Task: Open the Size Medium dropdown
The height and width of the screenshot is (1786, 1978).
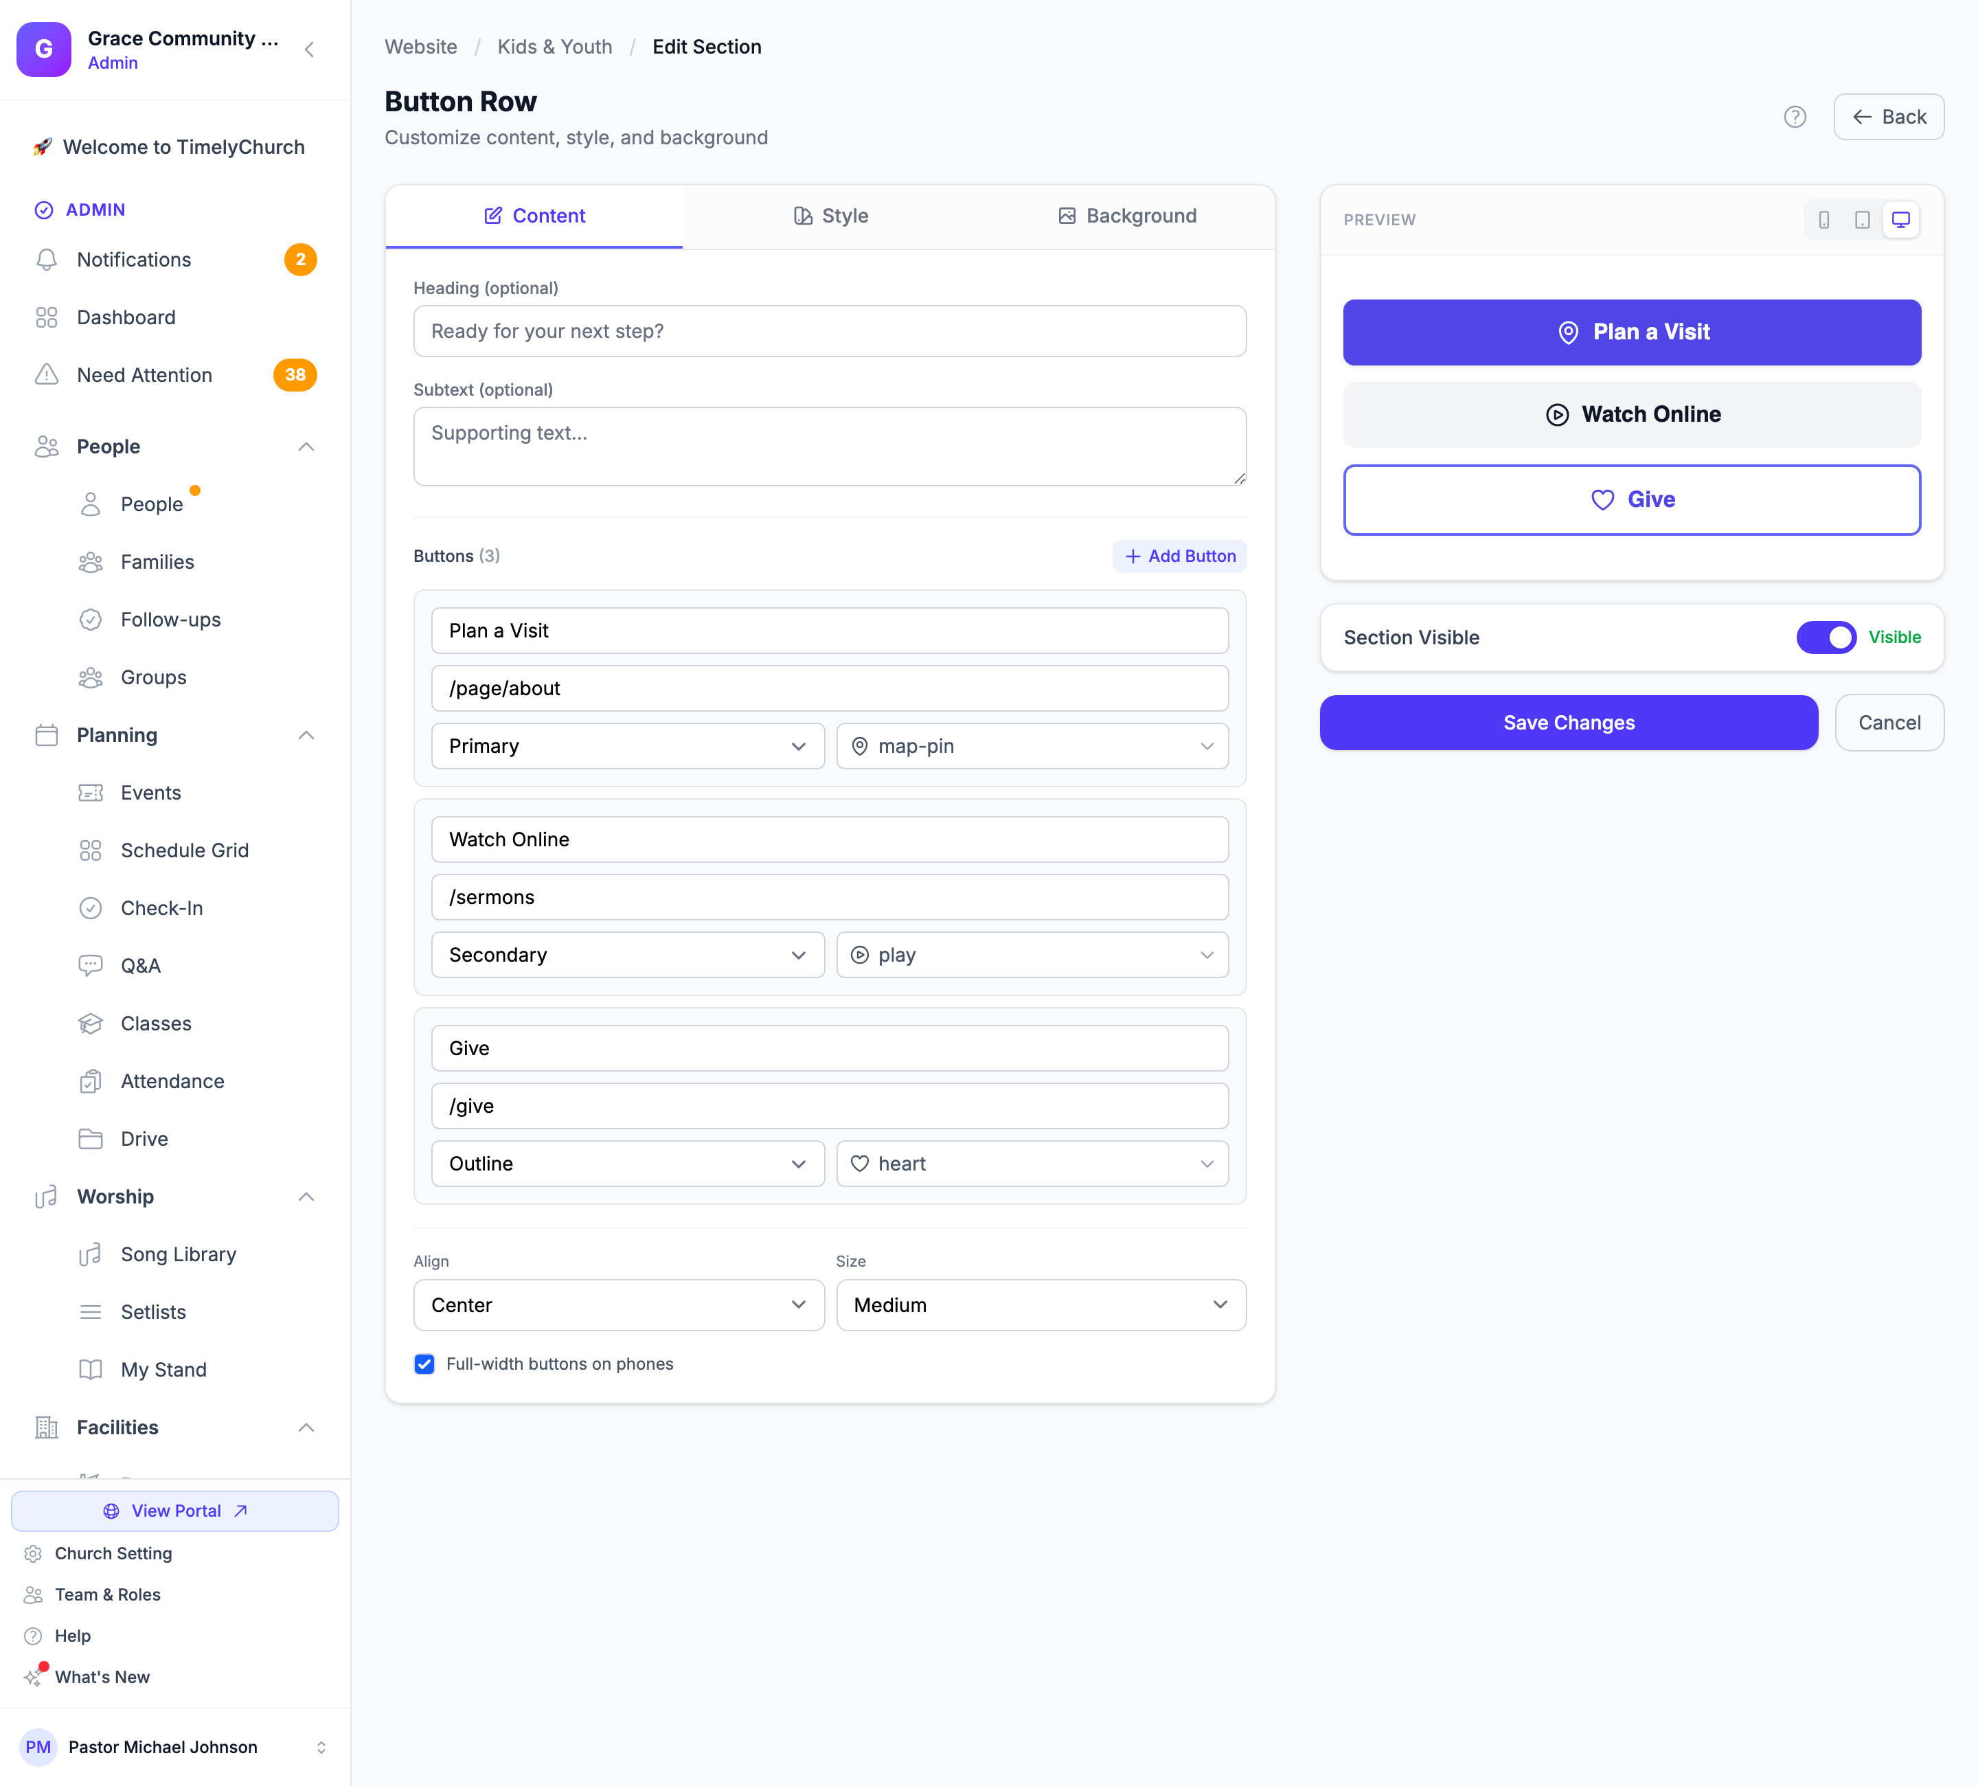Action: click(1041, 1305)
